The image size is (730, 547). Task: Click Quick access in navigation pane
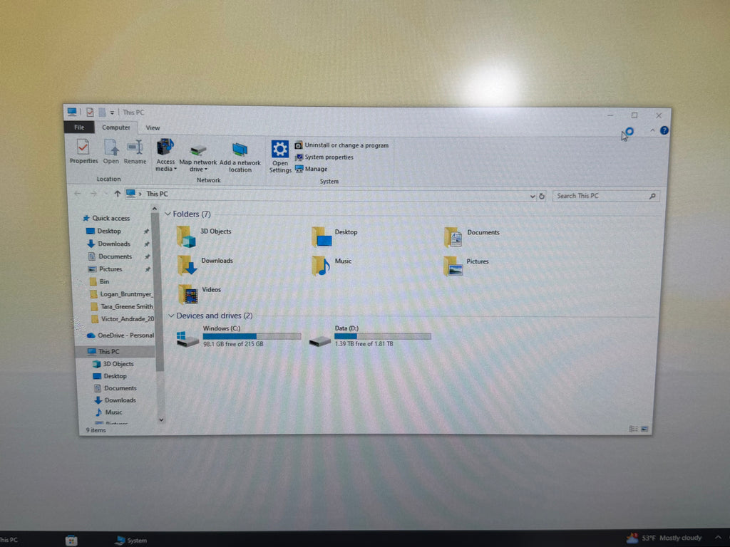(x=106, y=218)
